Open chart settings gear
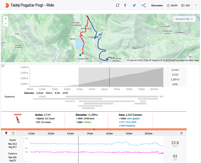The image size is (201, 163). pos(181,133)
